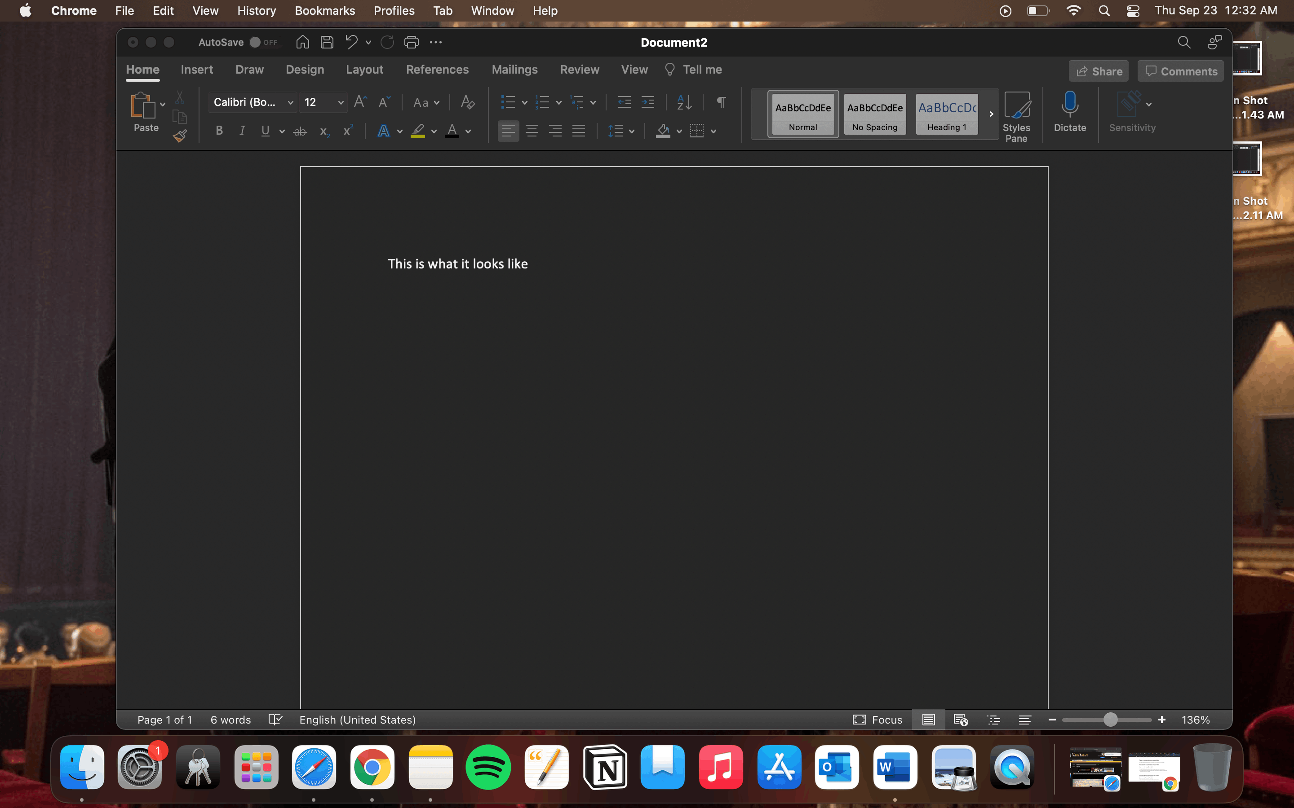Expand Numbering list dropdown arrow

[x=559, y=102]
